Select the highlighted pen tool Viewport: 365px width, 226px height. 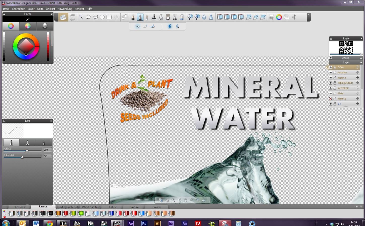(x=140, y=17)
